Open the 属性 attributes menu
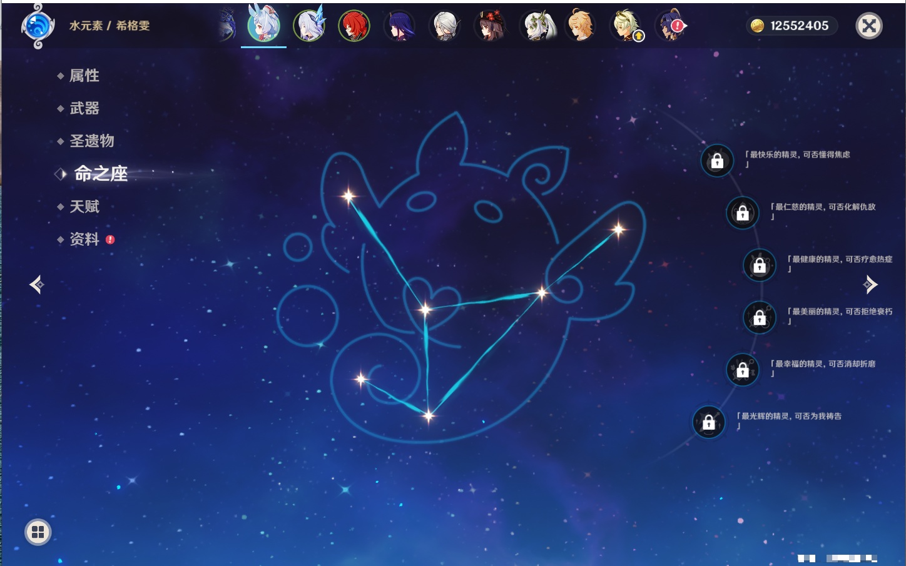Image resolution: width=906 pixels, height=566 pixels. click(x=84, y=76)
